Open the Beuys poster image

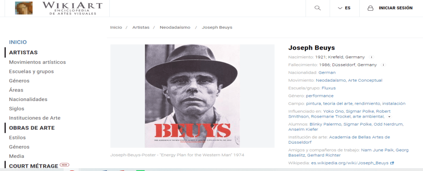click(192, 96)
